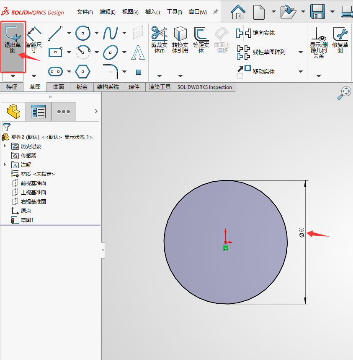Click the filter input field in tree
353x360 pixels.
pyautogui.click(x=51, y=127)
